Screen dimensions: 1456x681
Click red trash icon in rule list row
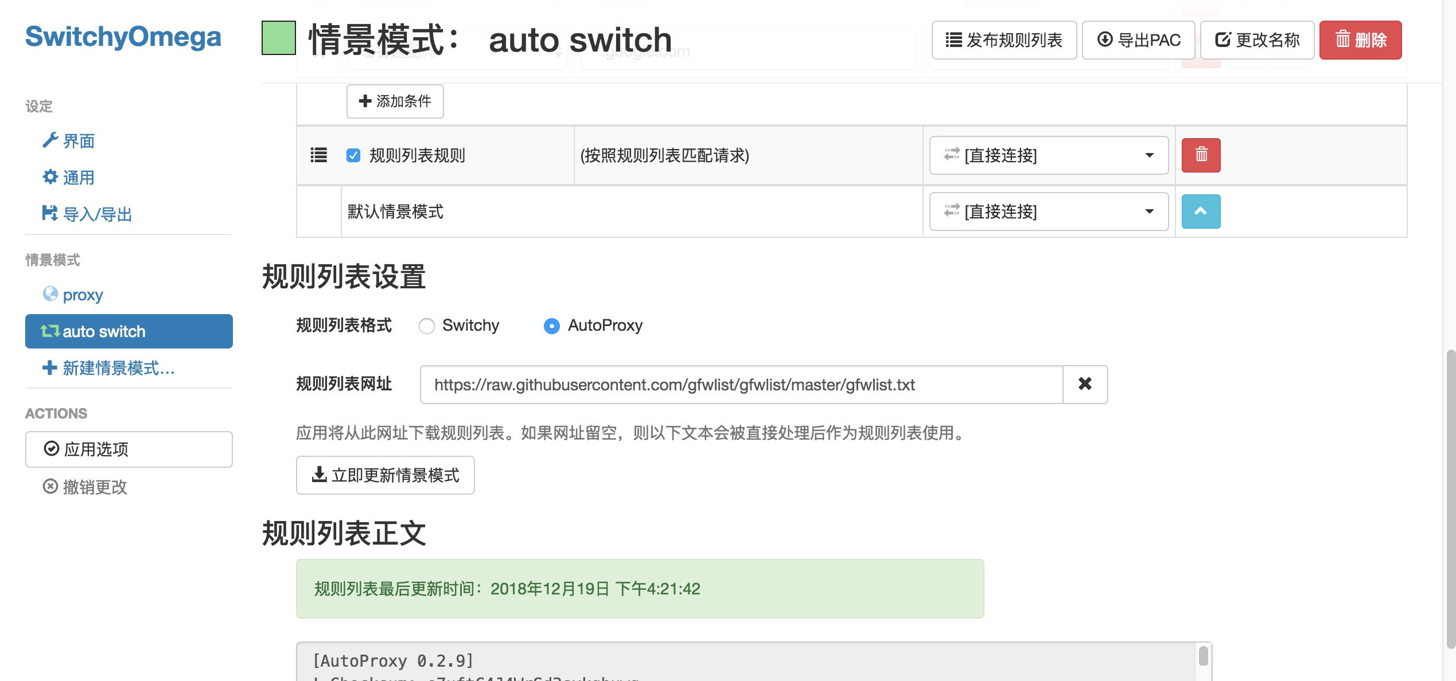click(x=1201, y=155)
